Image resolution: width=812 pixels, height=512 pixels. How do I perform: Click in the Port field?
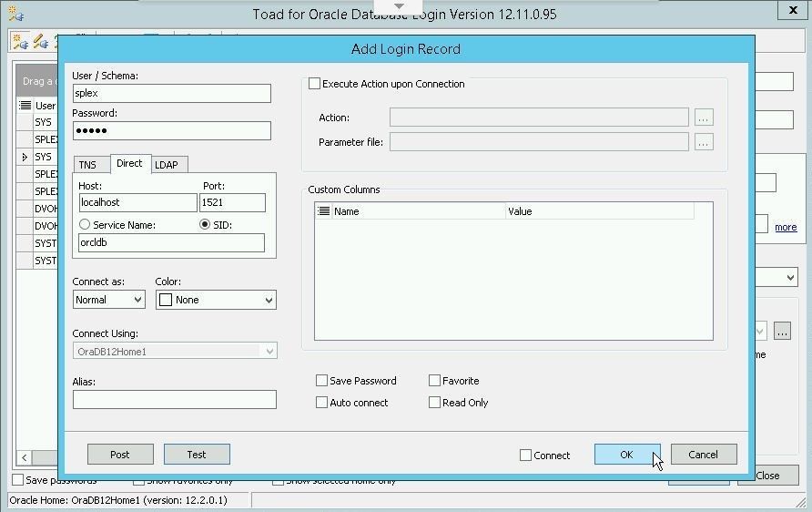[x=232, y=202]
